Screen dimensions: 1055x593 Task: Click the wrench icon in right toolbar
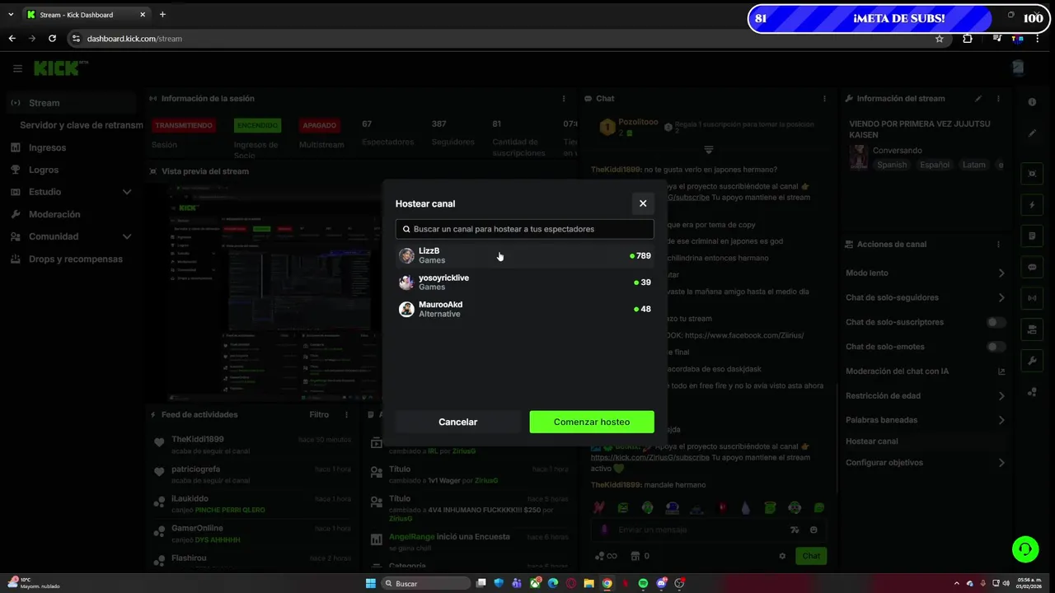pos(1032,361)
